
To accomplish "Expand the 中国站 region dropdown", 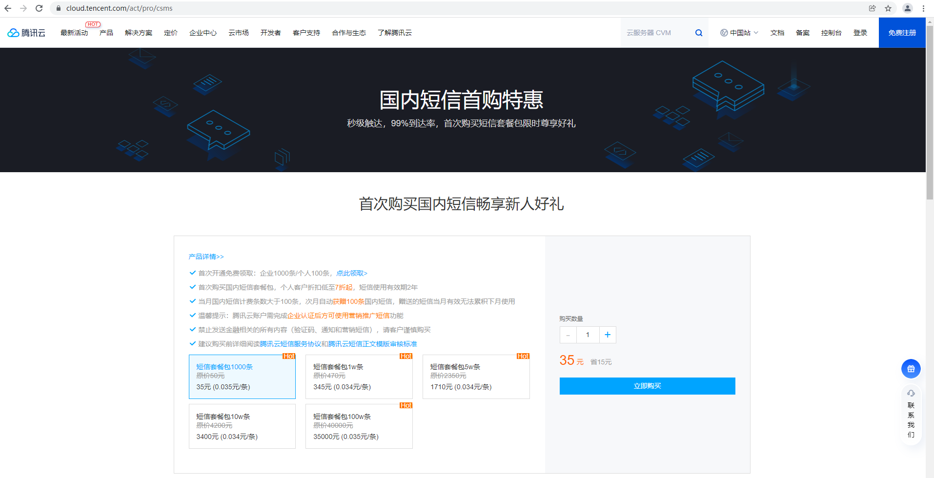I will coord(739,33).
